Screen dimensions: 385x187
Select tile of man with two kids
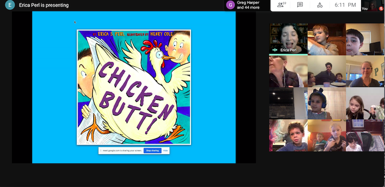327,71
